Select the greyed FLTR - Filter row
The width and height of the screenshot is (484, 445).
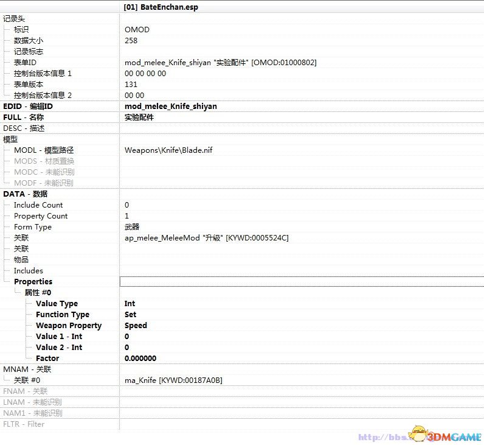(x=24, y=424)
